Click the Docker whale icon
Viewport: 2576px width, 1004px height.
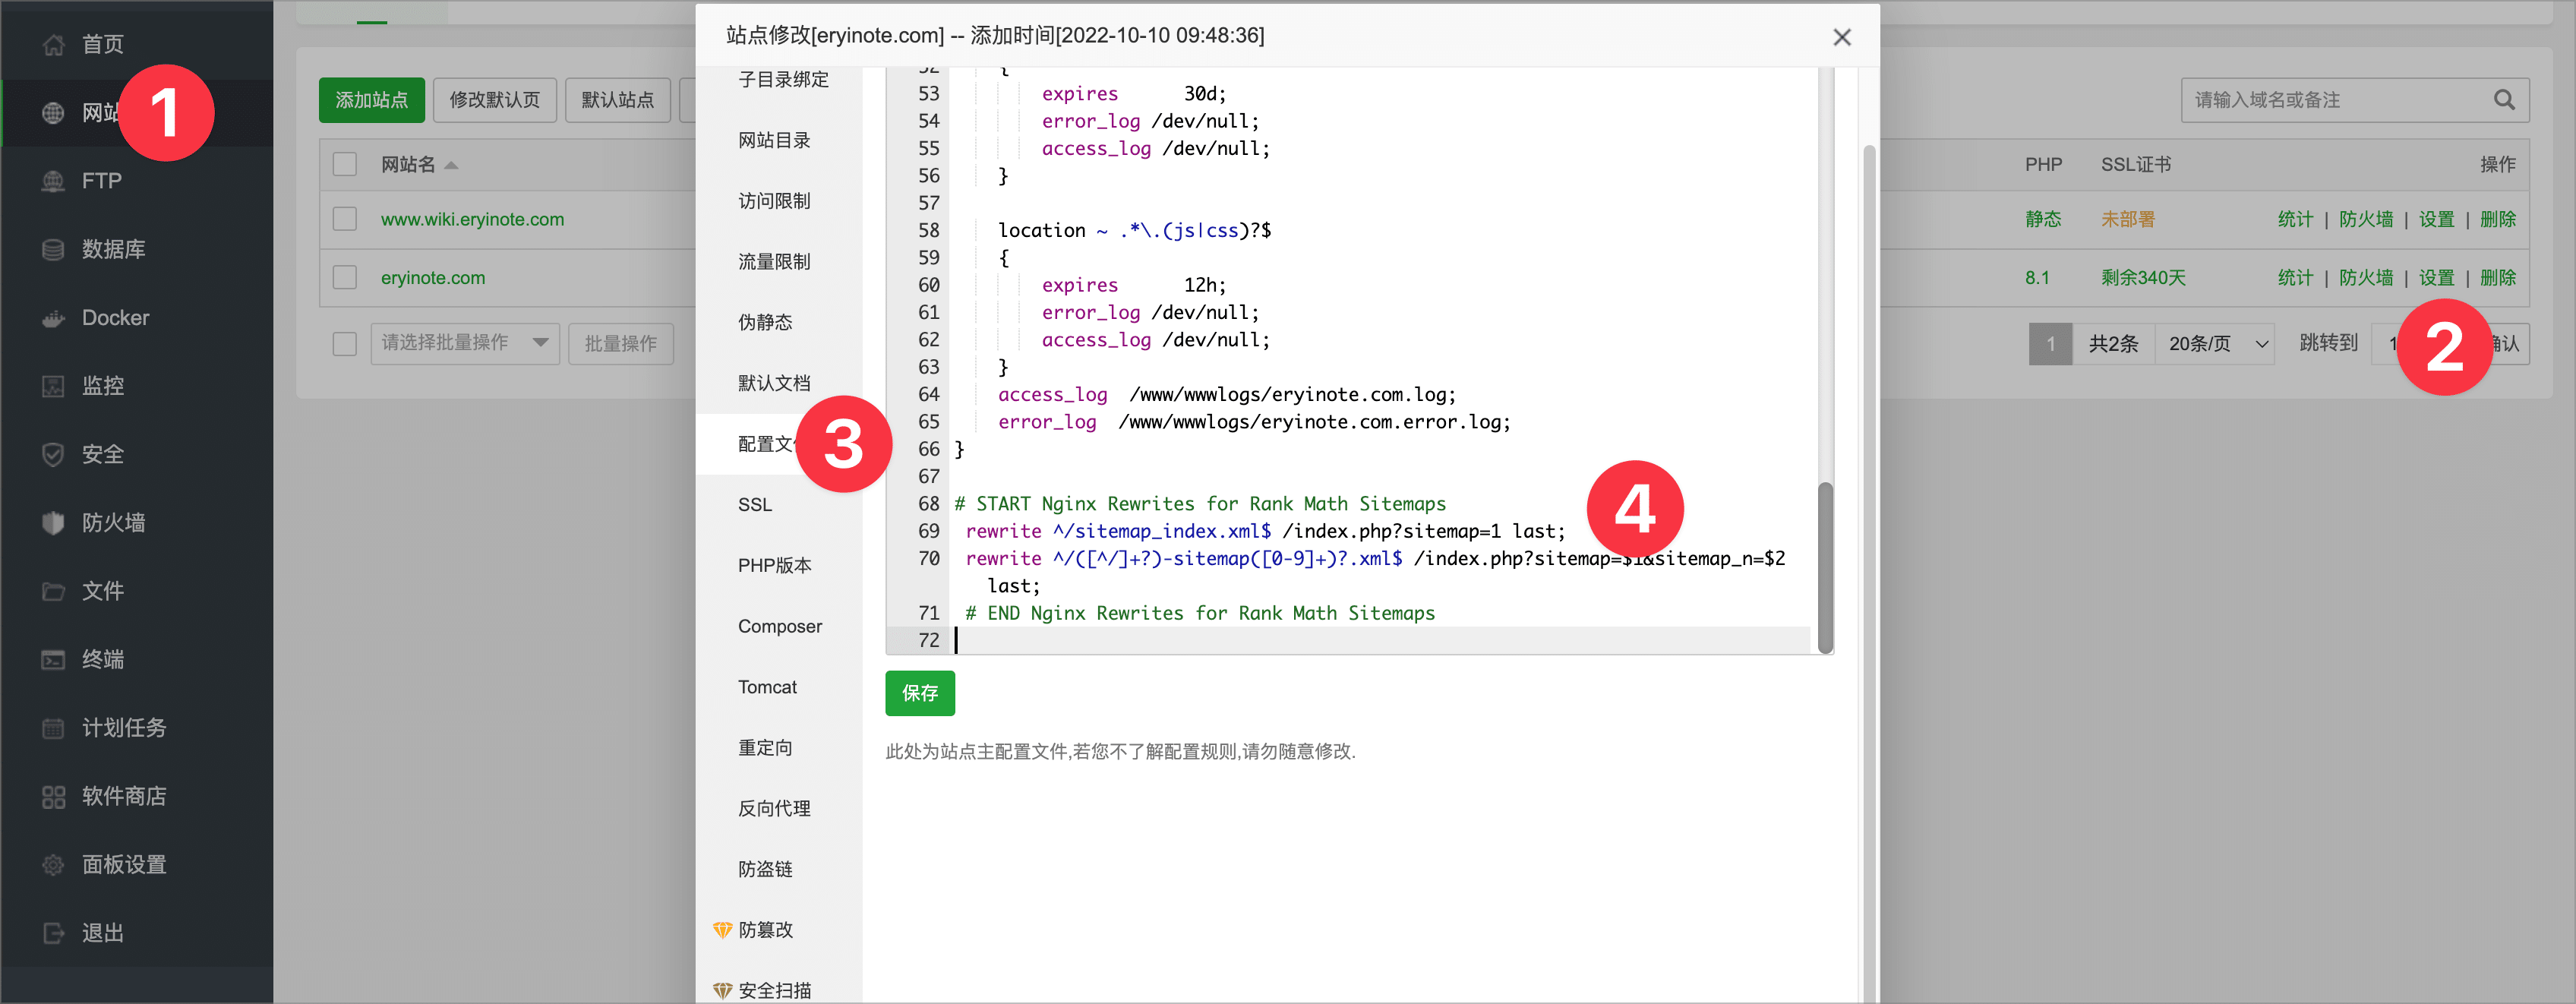[x=53, y=318]
